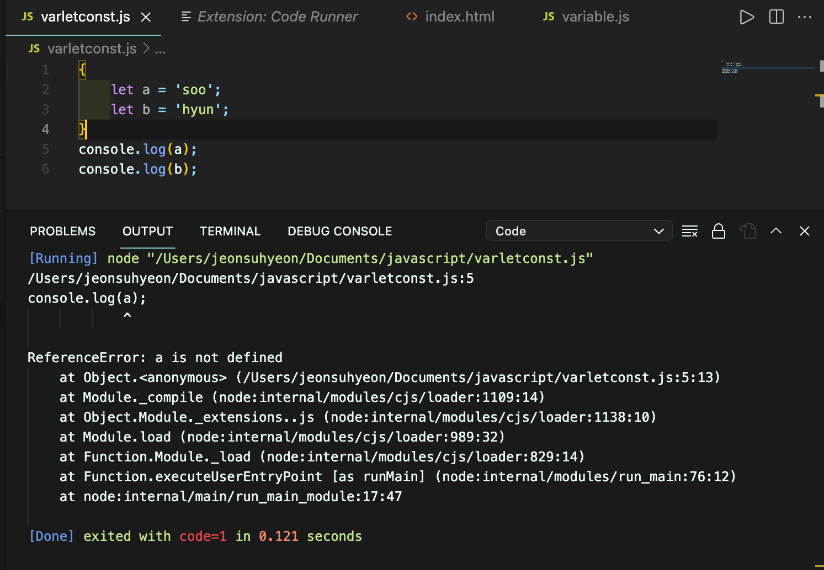Click the varletconst.js:5 path in output
Image resolution: width=824 pixels, height=570 pixels.
coord(251,278)
